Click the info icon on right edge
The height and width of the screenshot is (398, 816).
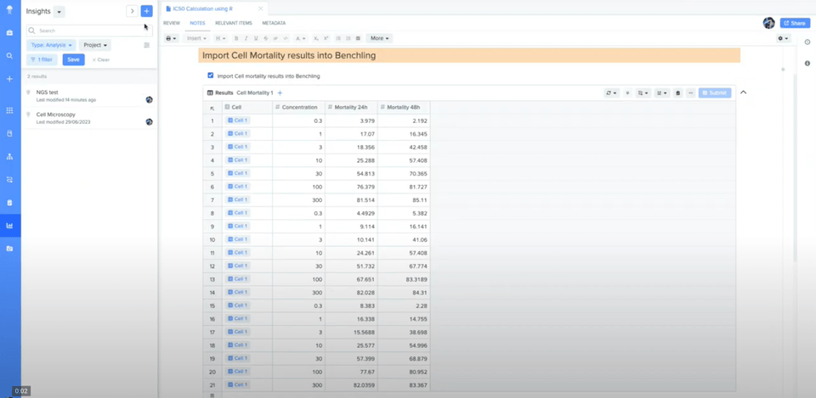(807, 64)
